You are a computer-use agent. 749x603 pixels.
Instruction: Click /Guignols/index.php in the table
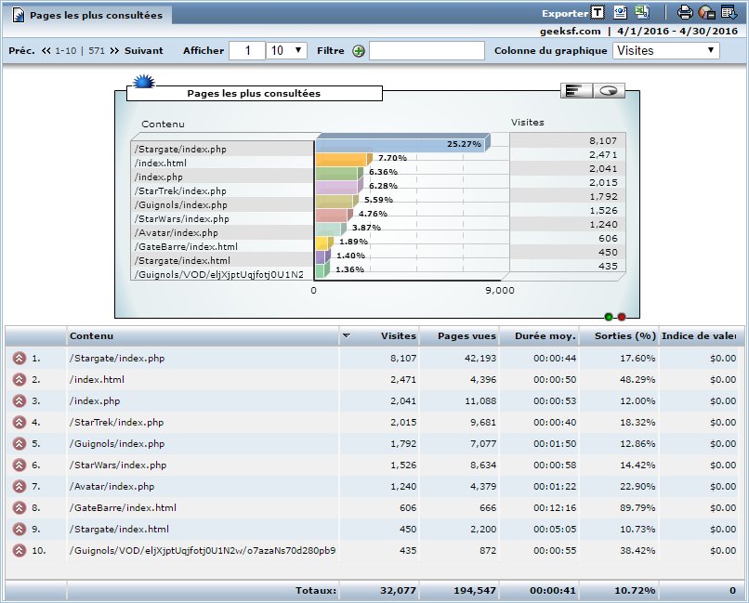coord(117,443)
